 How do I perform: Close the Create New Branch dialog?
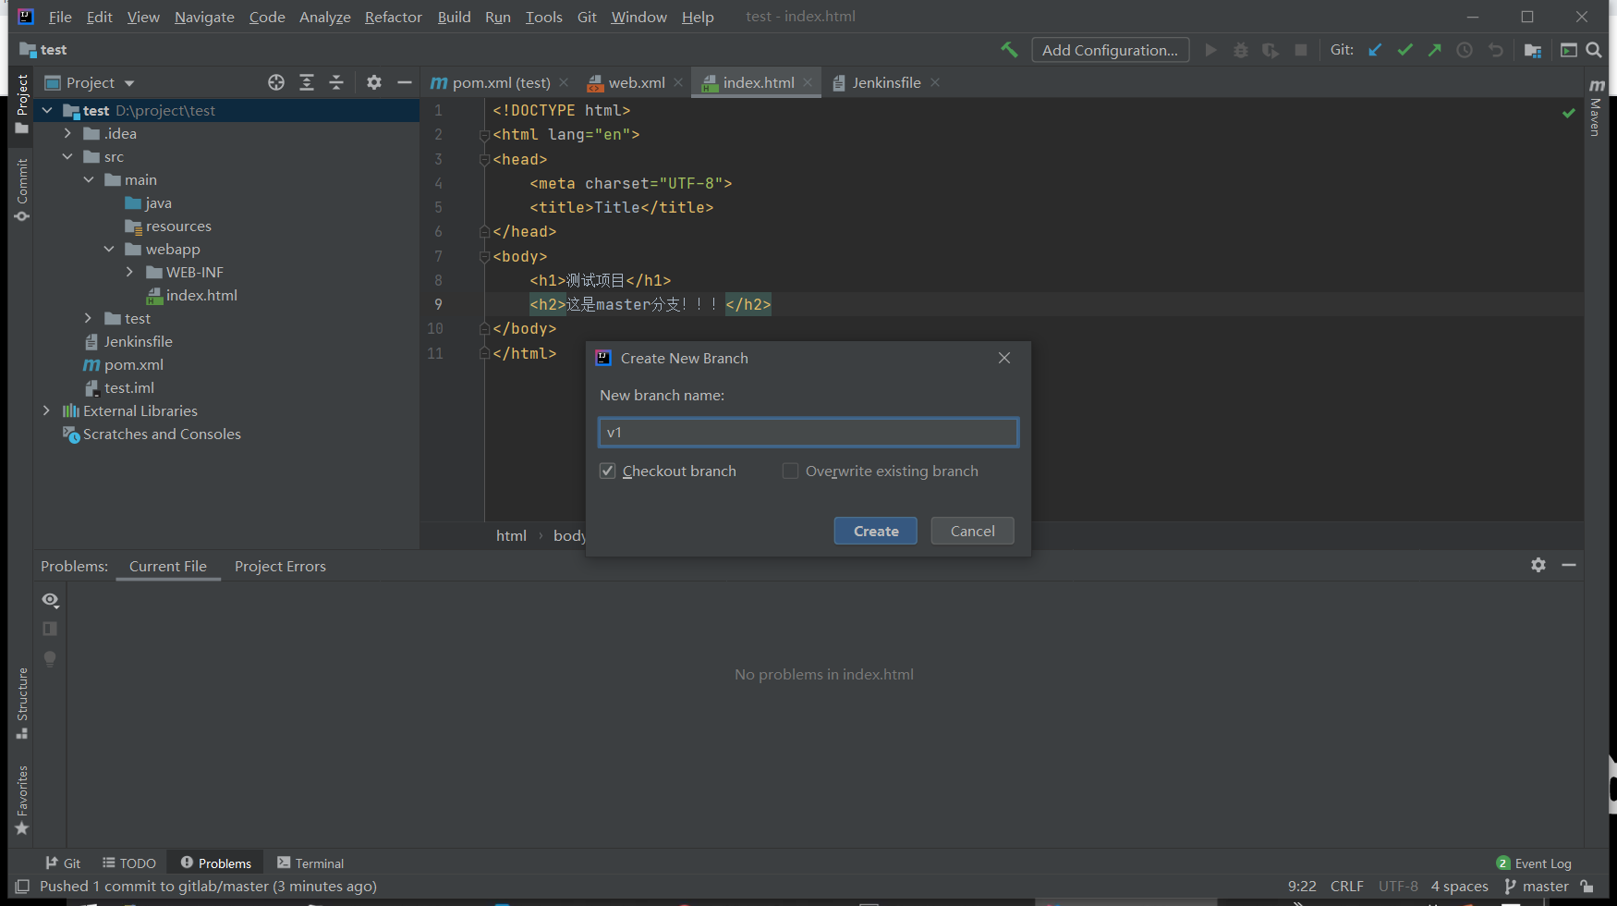point(1004,358)
